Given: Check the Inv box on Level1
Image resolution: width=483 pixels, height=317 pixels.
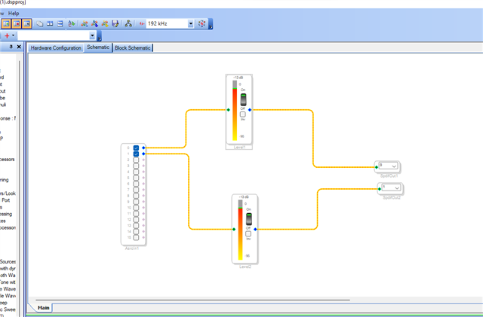Looking at the screenshot, I should (243, 114).
